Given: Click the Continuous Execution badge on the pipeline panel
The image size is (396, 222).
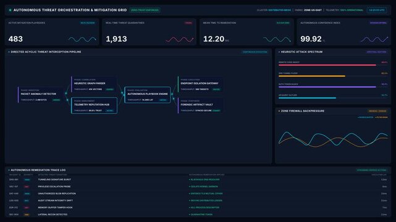Looking at the screenshot, I should point(255,52).
